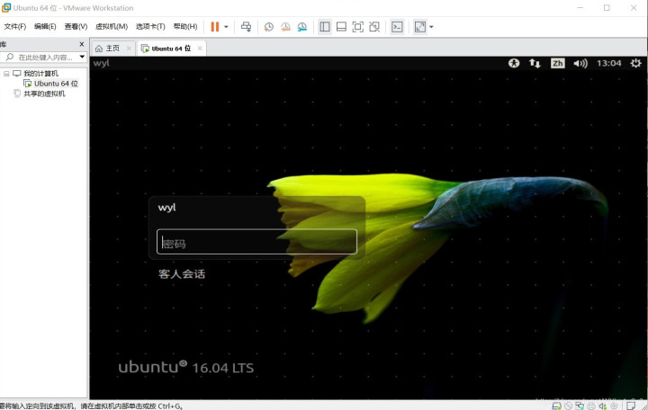Click the hard disk status icon

[557, 406]
